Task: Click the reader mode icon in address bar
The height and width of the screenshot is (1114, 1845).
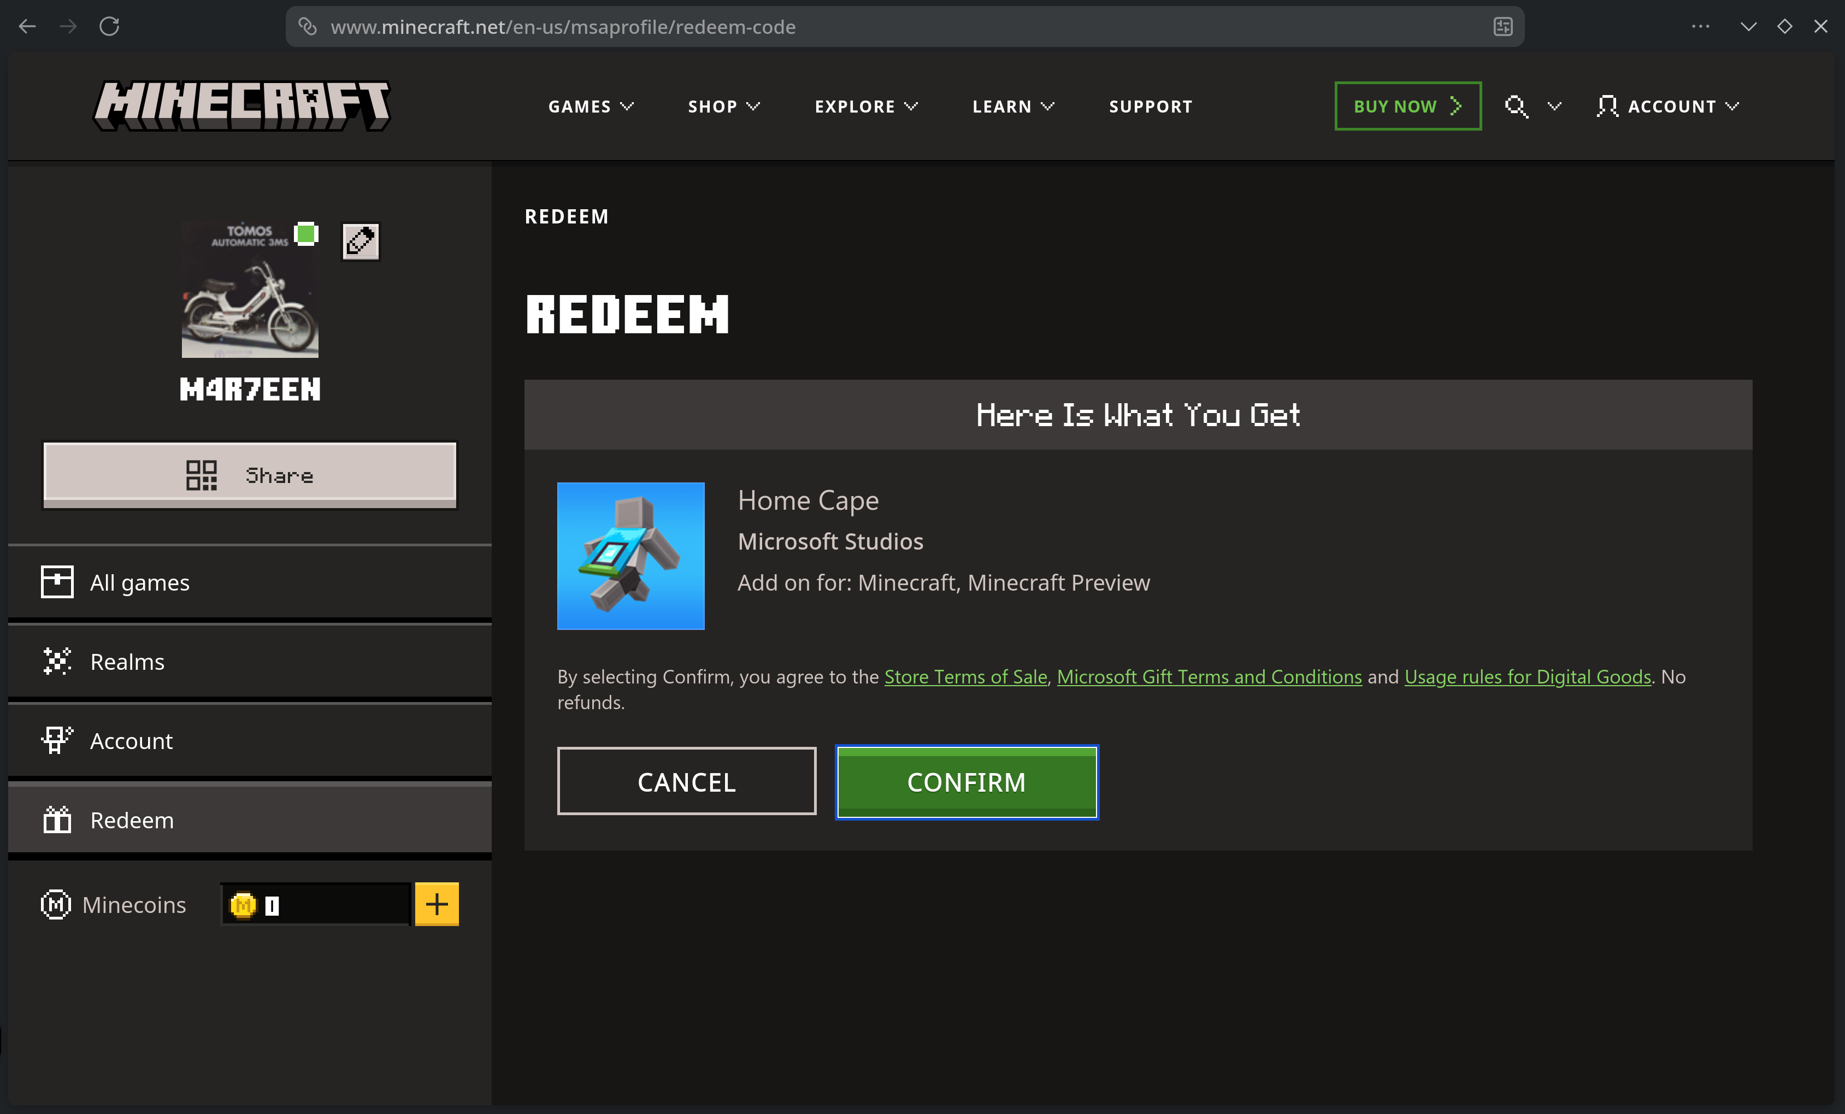Action: click(x=1503, y=27)
